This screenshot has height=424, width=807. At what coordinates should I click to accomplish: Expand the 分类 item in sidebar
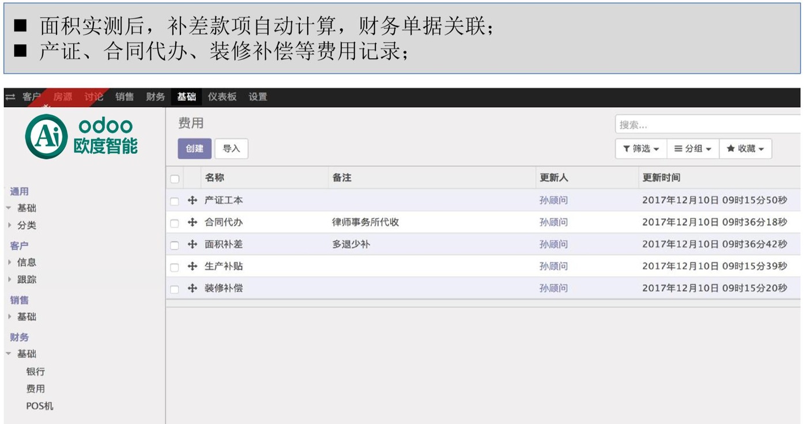pos(27,225)
